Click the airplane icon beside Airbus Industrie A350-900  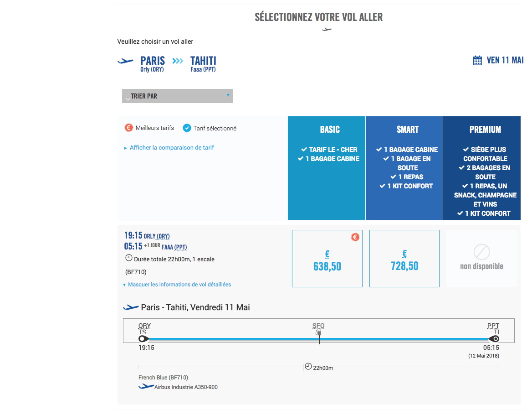(x=146, y=387)
